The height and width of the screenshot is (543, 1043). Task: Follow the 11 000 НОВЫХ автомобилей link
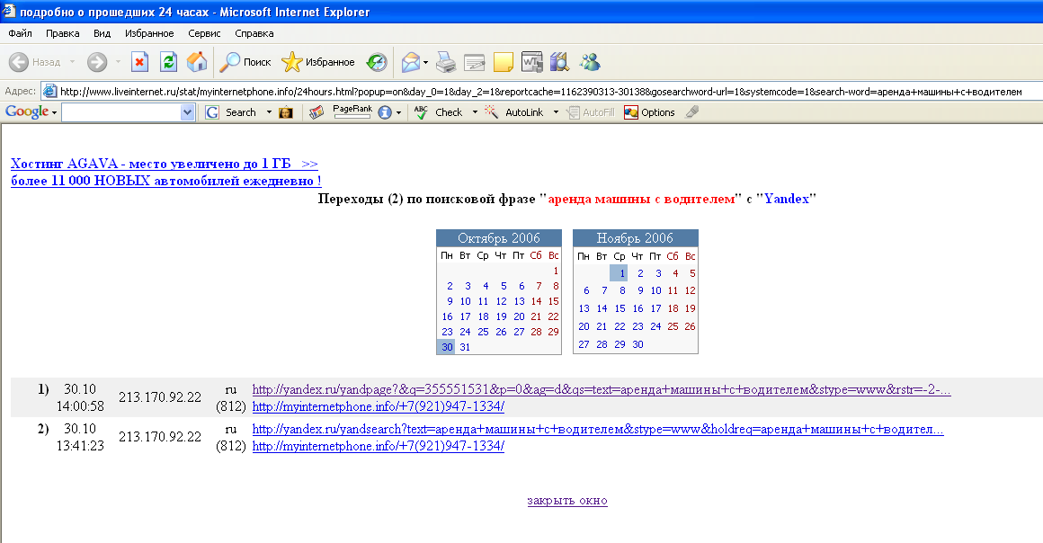point(166,181)
